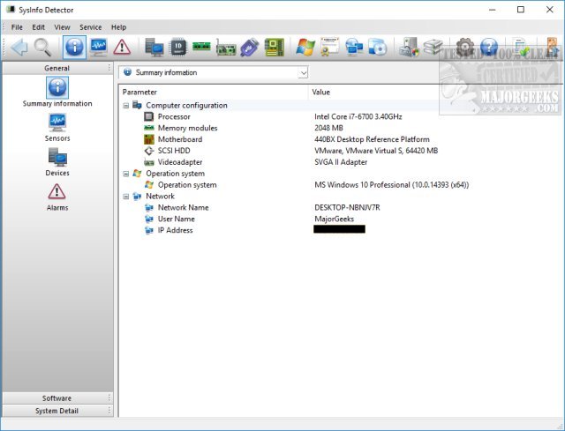Click the PCI card toolbar icon
The image size is (565, 431).
point(226,48)
